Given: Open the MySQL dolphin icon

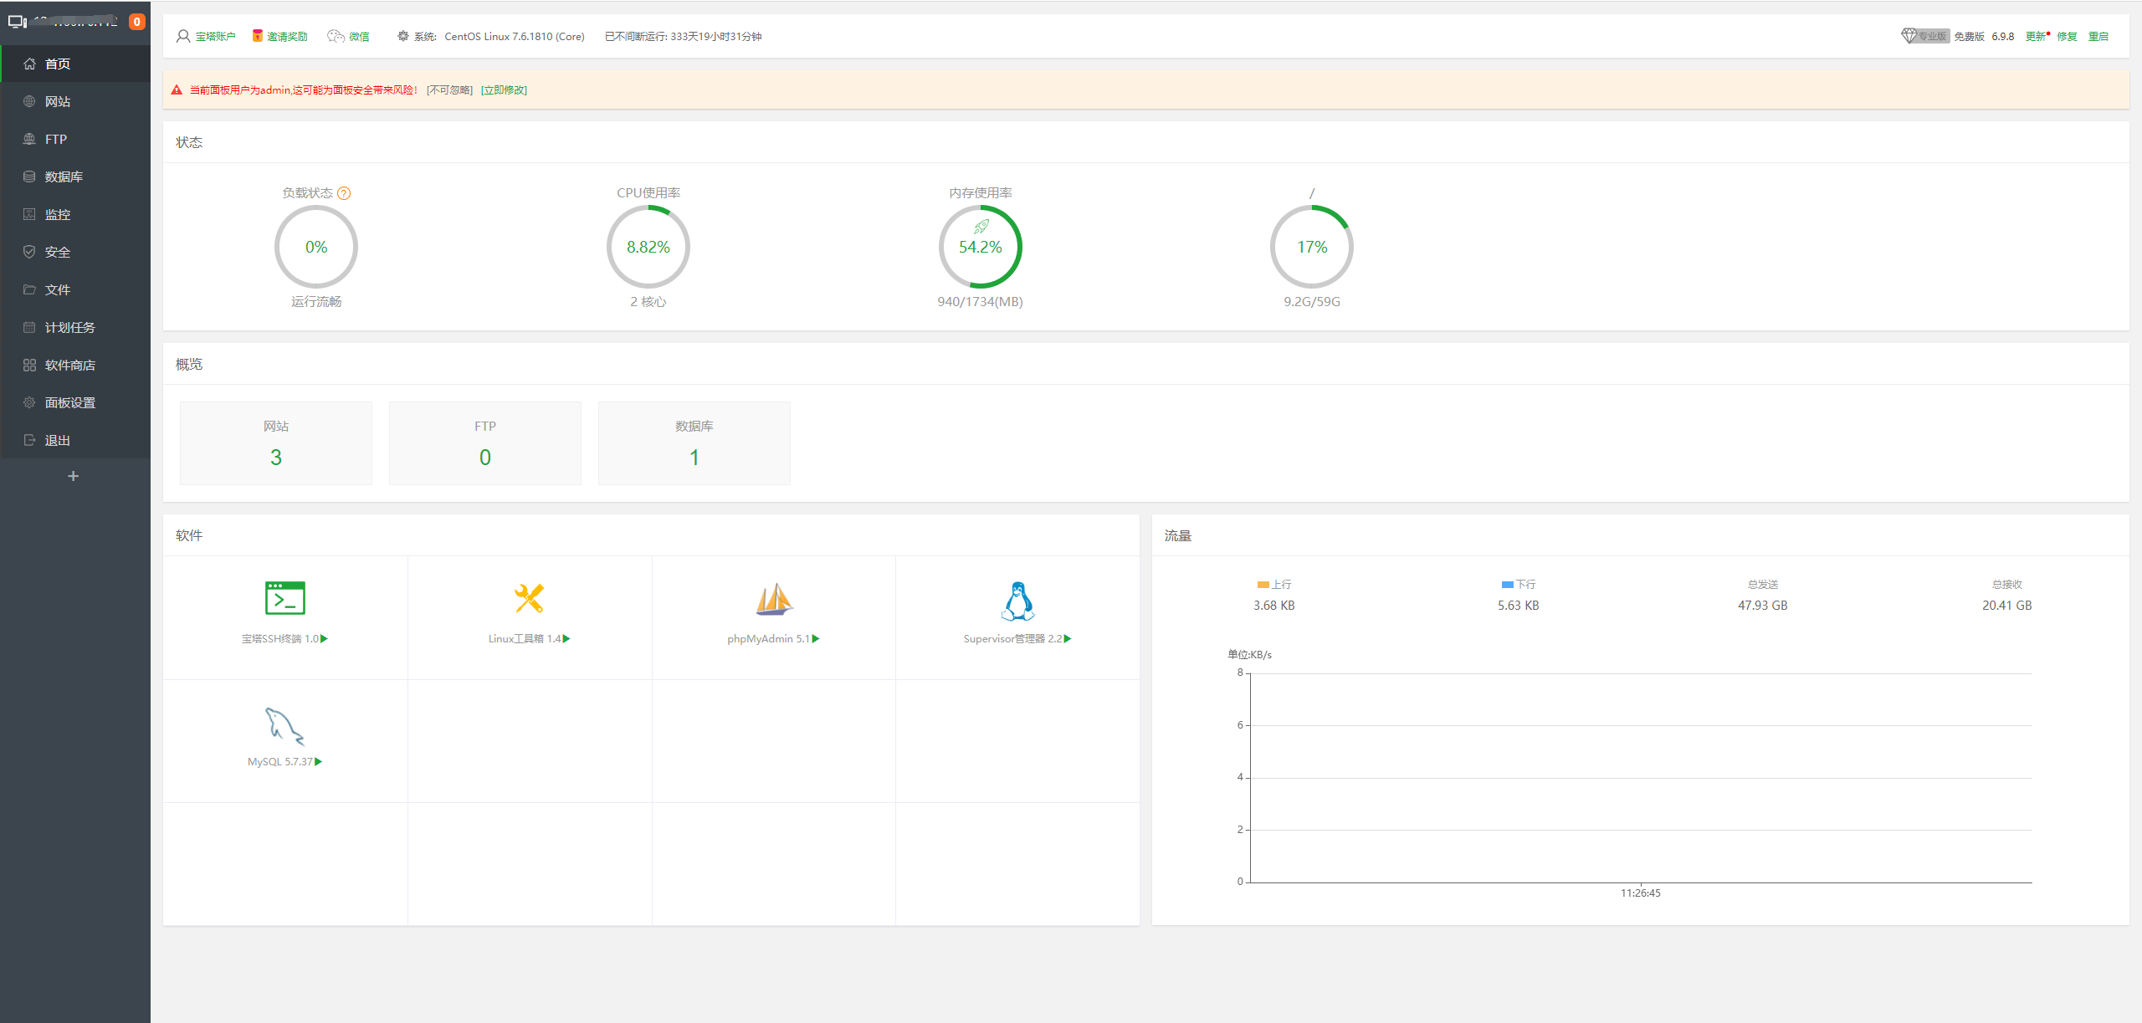Looking at the screenshot, I should (x=285, y=726).
